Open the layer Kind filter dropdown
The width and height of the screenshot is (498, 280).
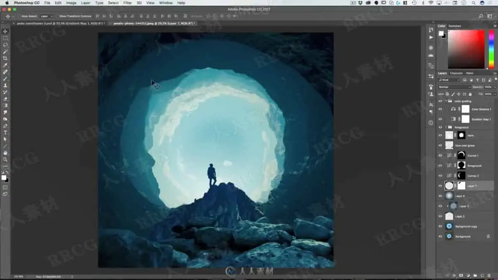point(449,80)
